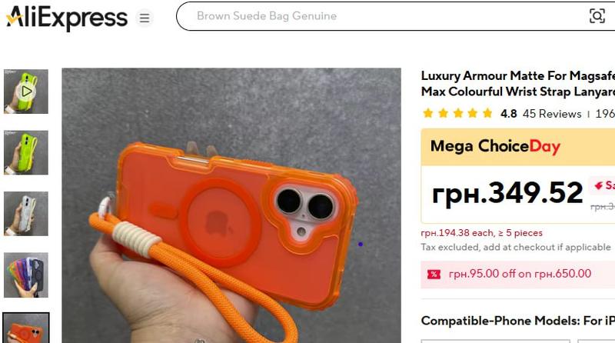Click the five-star rating icons
The height and width of the screenshot is (343, 615).
pyautogui.click(x=457, y=114)
